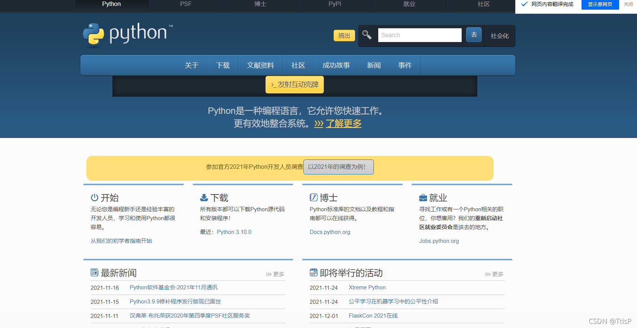Open the 关于 navigation menu
637x328 pixels.
coord(191,65)
